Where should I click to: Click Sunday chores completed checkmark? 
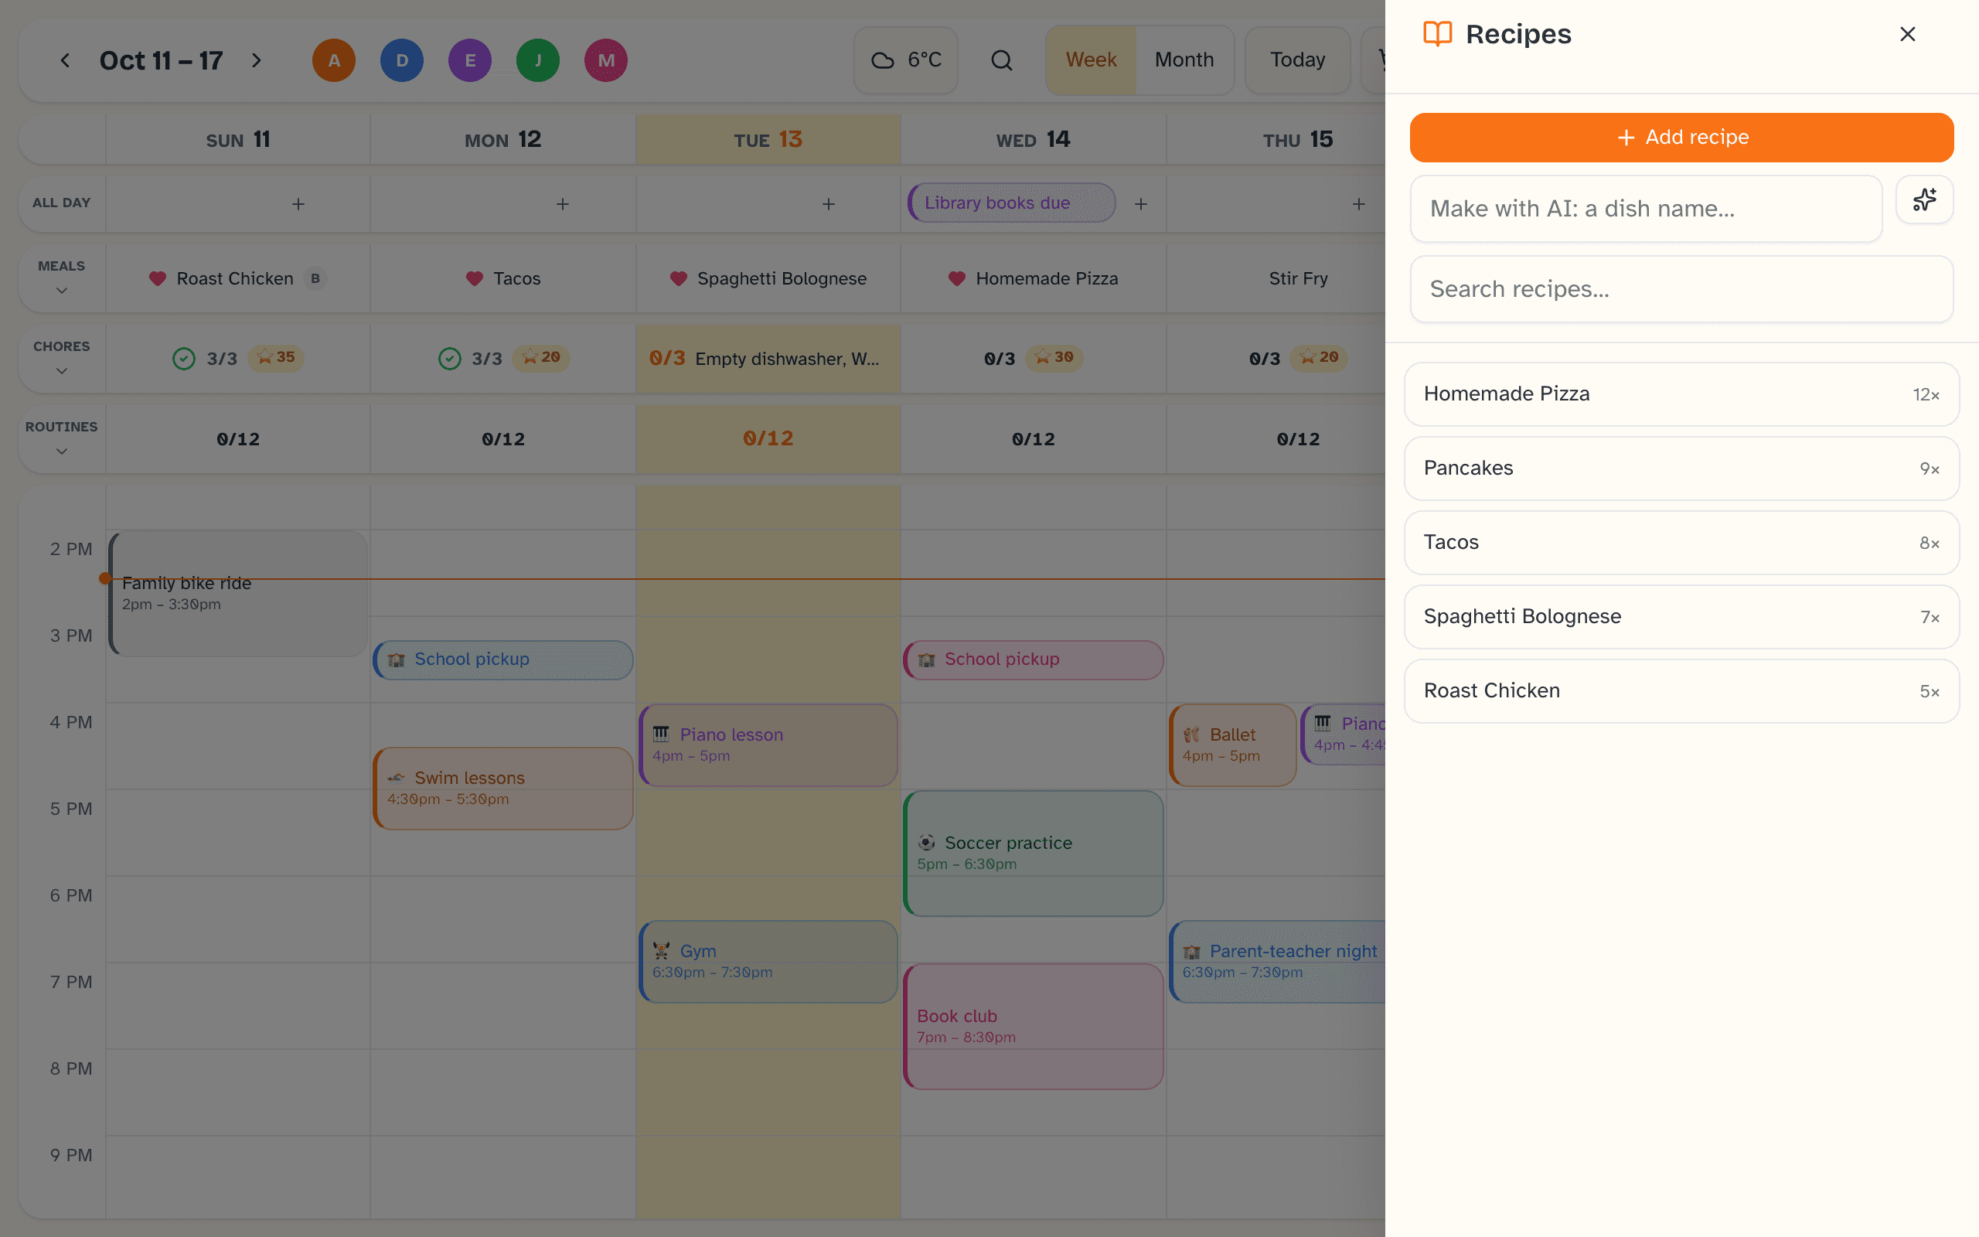click(184, 358)
